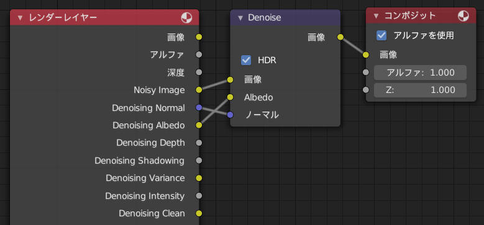This screenshot has height=225, width=484.
Task: Collapse the レンダーレイヤー node
Action: point(20,18)
